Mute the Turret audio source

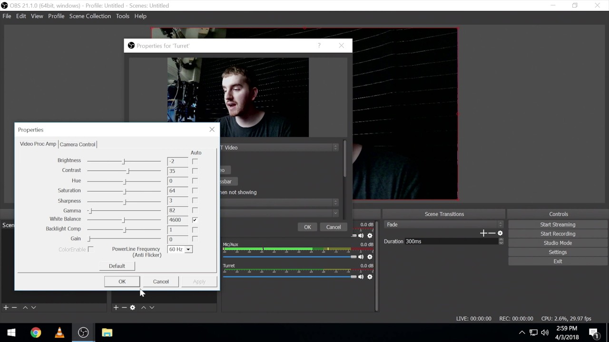361,277
